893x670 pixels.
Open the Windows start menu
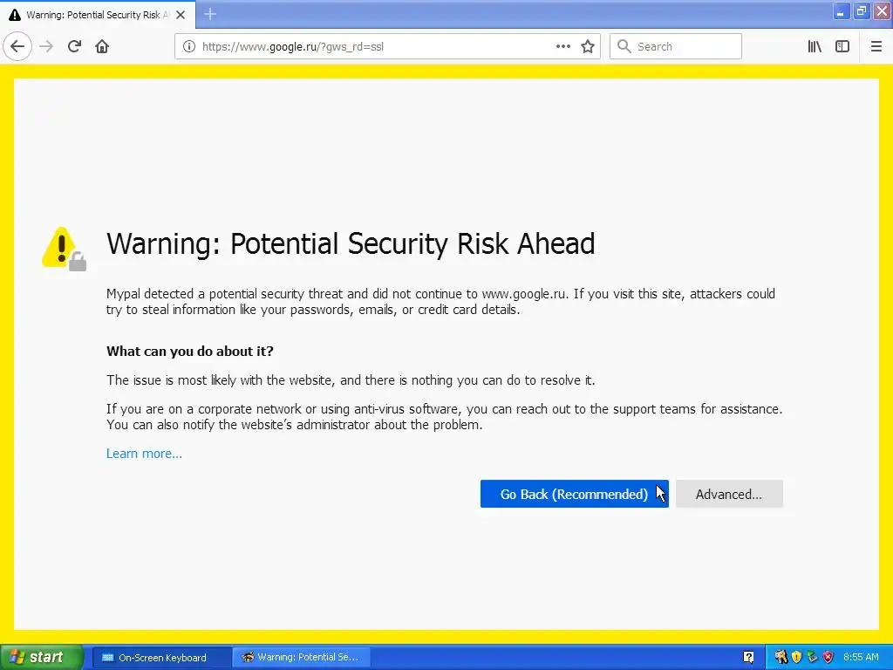[x=41, y=657]
